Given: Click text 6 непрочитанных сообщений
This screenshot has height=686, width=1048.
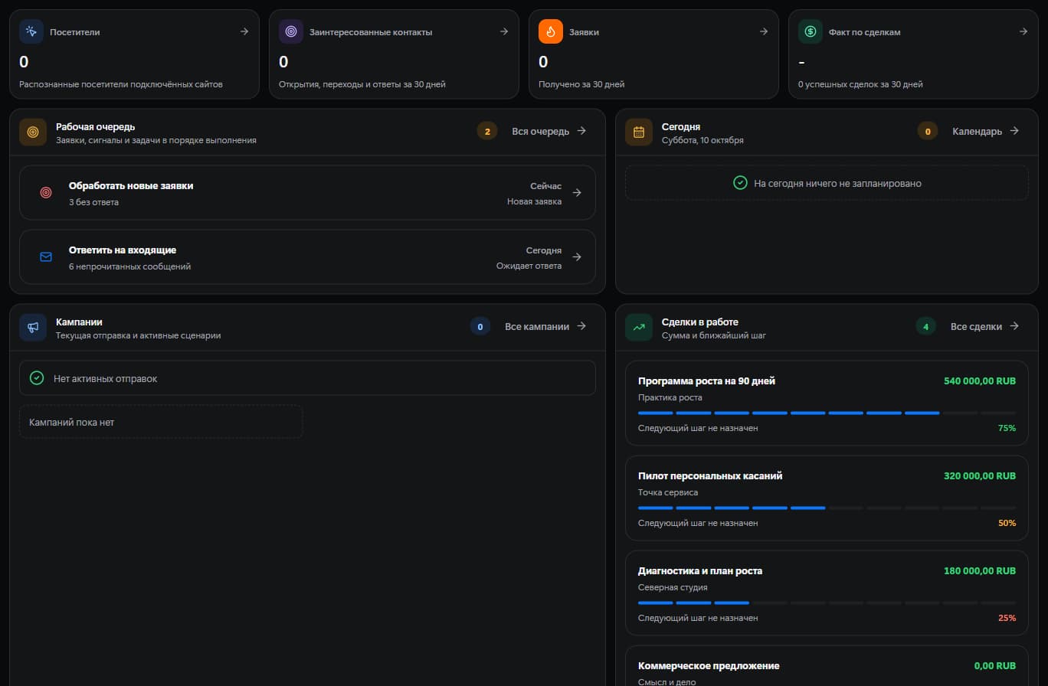Looking at the screenshot, I should 129,266.
